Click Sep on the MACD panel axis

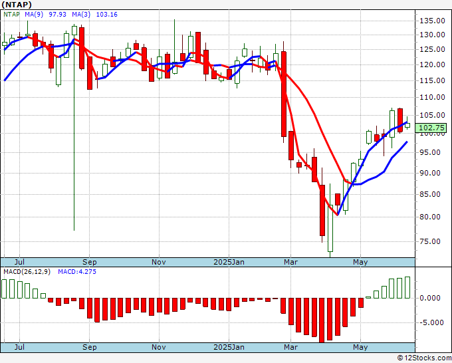89,347
